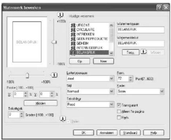Click the stamp icon beside URGENT
171x140 pixels.
coord(73,25)
